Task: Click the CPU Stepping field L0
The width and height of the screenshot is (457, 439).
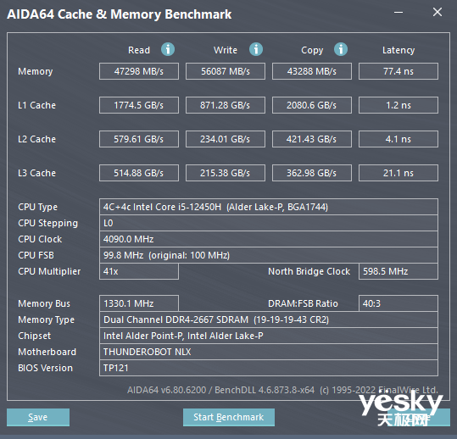Action: pyautogui.click(x=269, y=223)
